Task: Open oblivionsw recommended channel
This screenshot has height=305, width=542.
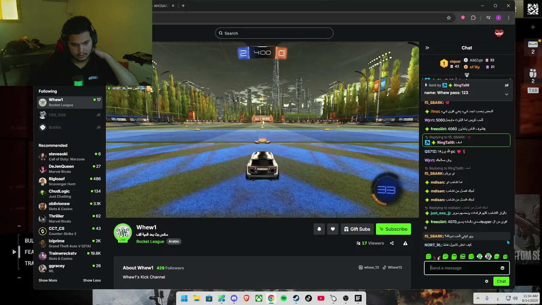Action: coord(70,206)
